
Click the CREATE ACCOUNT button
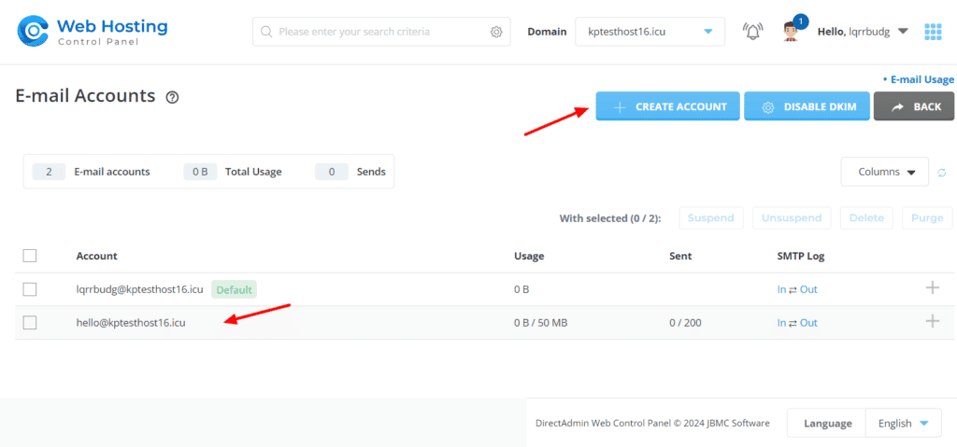click(667, 106)
